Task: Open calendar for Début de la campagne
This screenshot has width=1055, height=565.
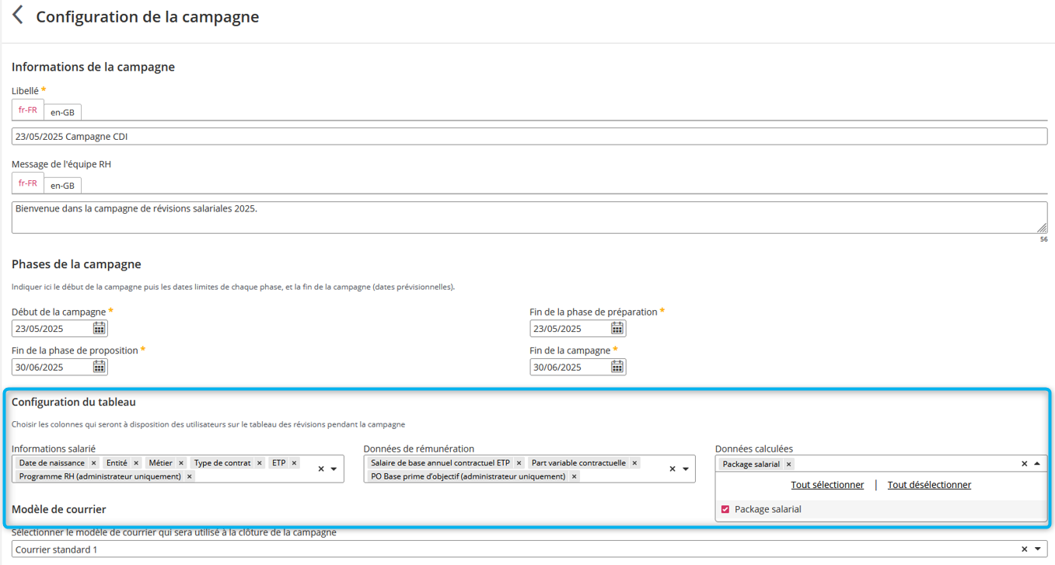Action: pos(100,329)
